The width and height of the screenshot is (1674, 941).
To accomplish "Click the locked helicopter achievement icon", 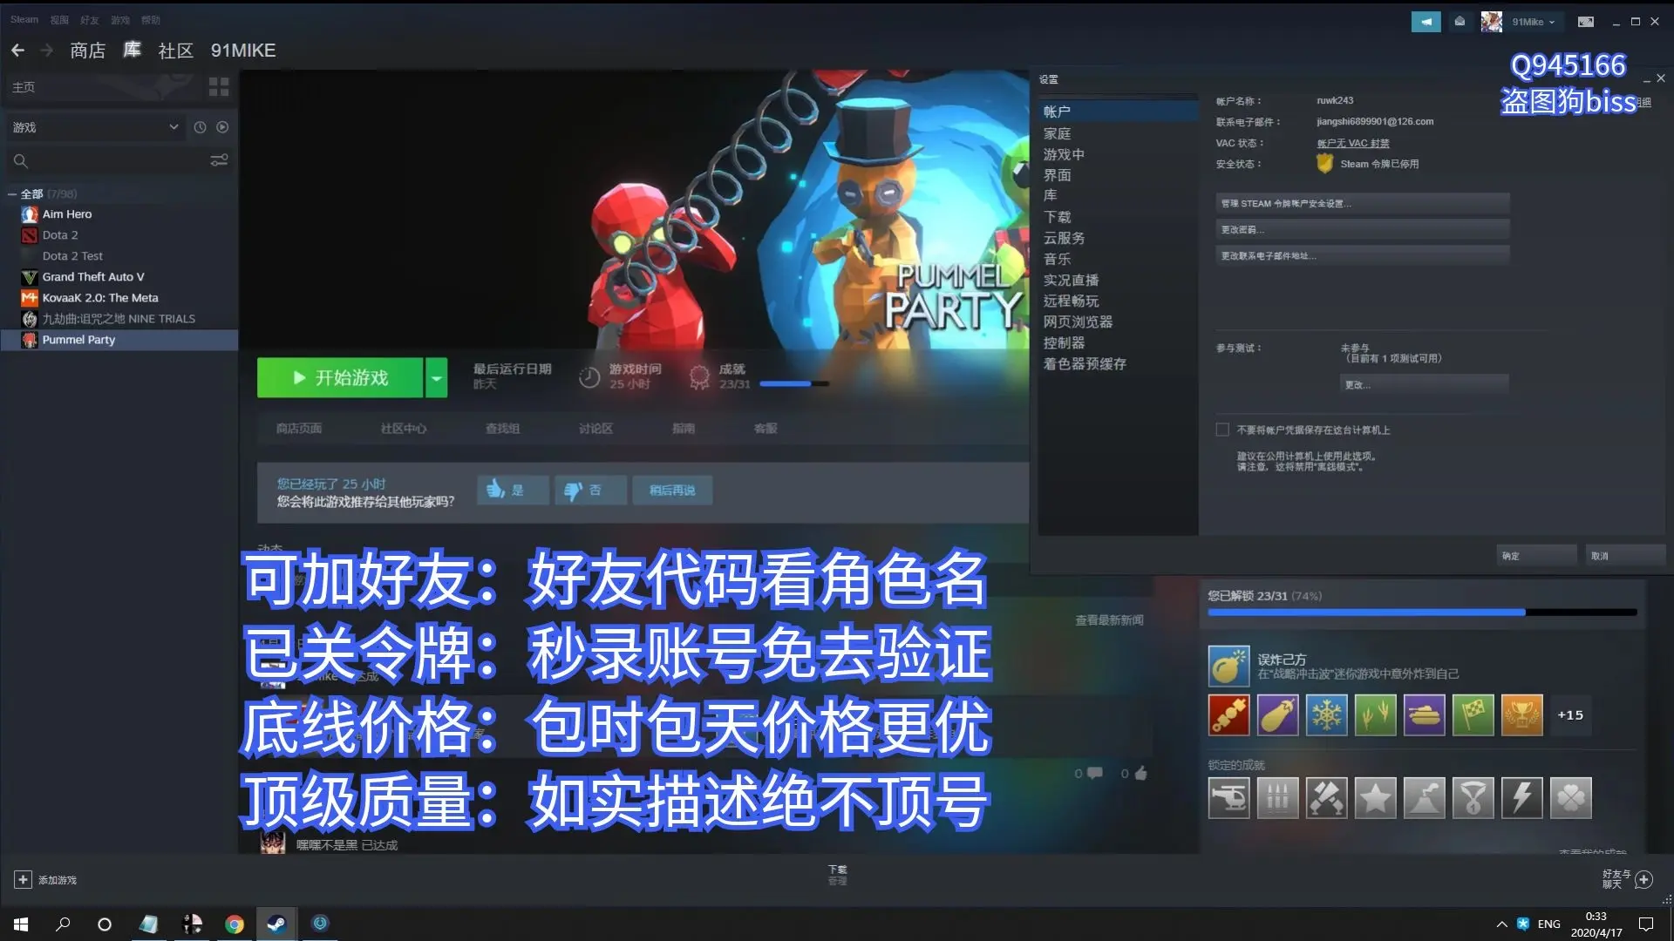I will tap(1229, 798).
